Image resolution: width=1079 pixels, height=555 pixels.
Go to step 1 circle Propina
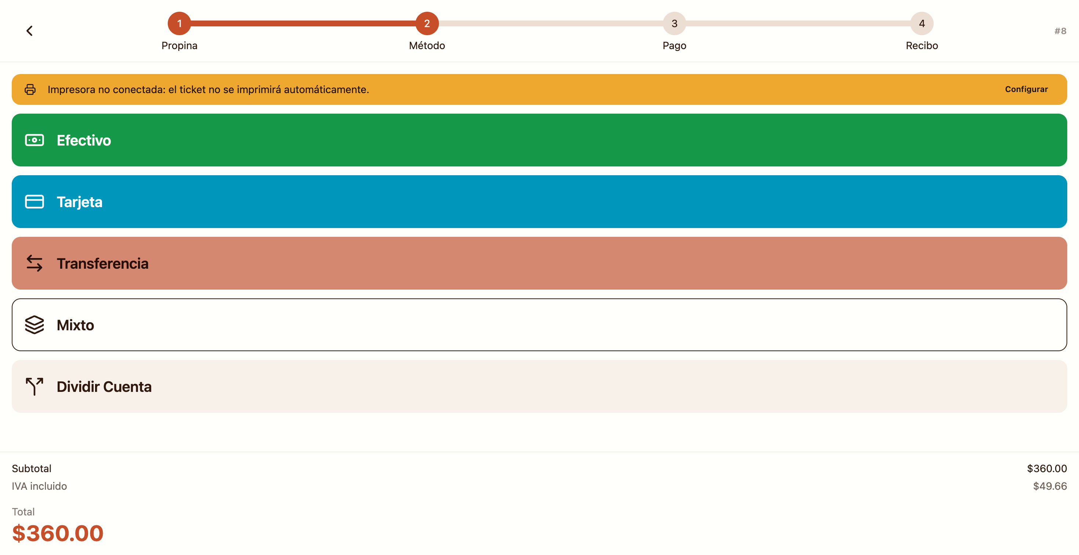click(179, 23)
